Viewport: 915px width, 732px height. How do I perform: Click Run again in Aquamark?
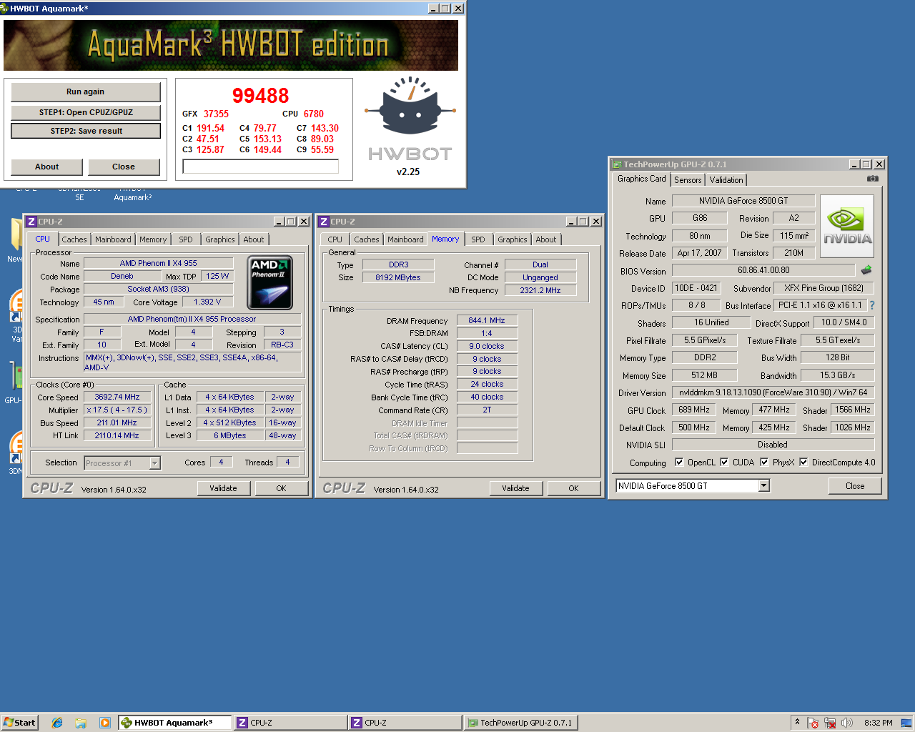85,91
